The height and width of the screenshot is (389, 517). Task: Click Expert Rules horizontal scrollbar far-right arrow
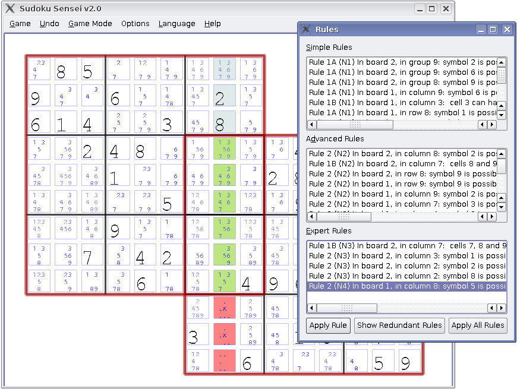pos(501,308)
